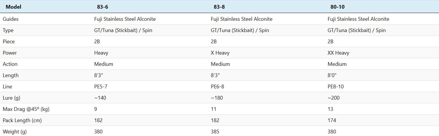439x136 pixels.
Task: Select the ~140 lure weight value
Action: pyautogui.click(x=100, y=98)
